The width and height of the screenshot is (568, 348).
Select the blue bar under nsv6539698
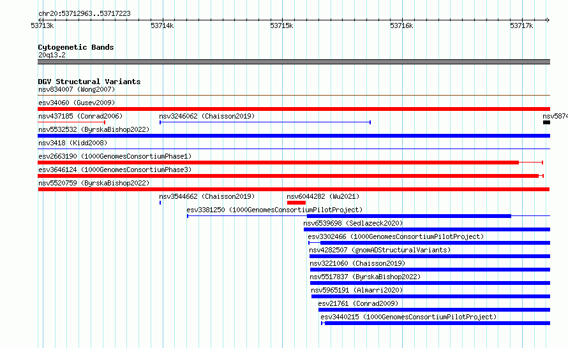point(427,229)
